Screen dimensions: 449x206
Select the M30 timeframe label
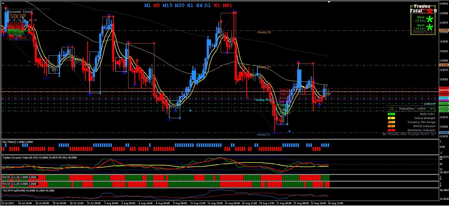point(180,5)
